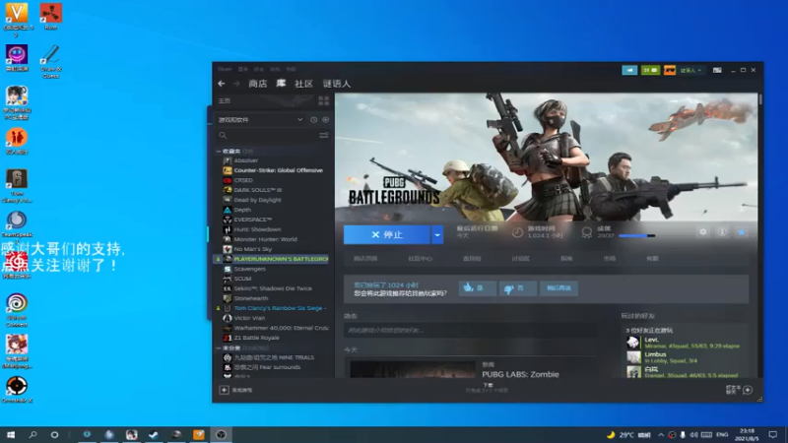This screenshot has width=788, height=443.
Task: Show hidden tray icons chevron
Action: pyautogui.click(x=661, y=434)
